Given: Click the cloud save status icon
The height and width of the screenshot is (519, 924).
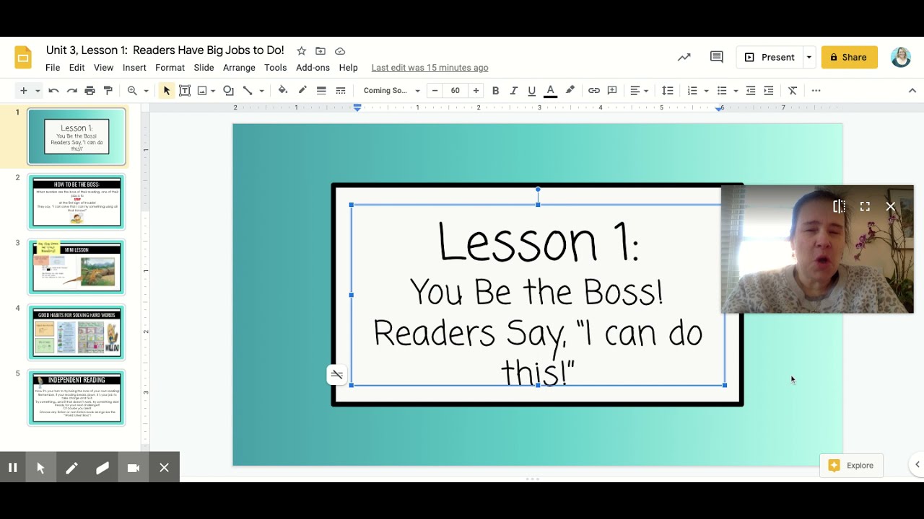Looking at the screenshot, I should point(340,50).
